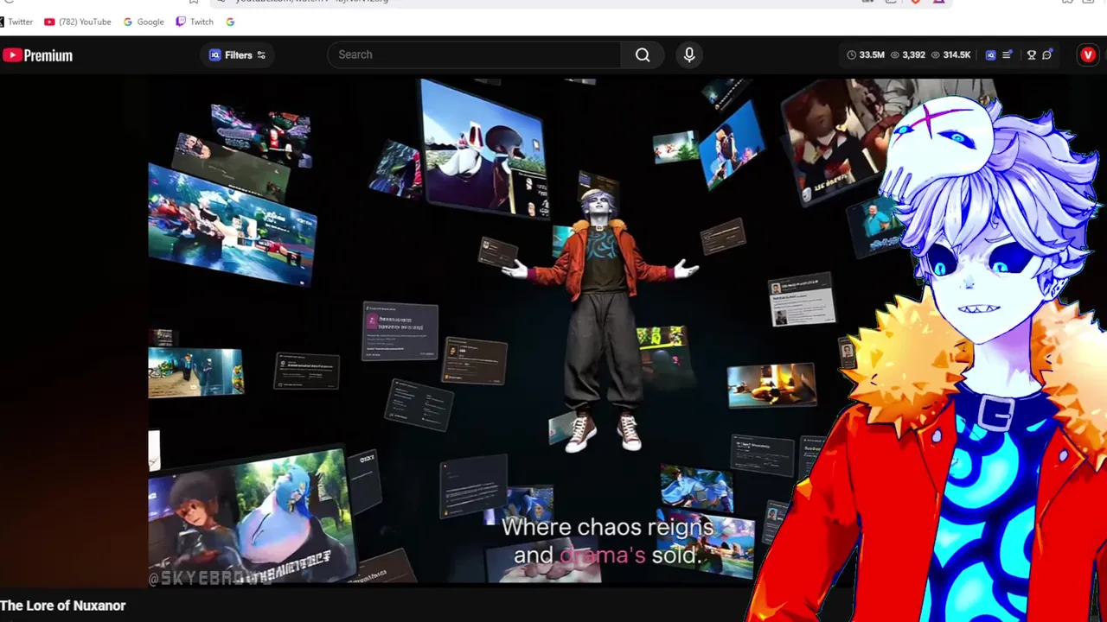Open the Twitch bookmark
Screen dimensions: 1107x622
[x=195, y=22]
